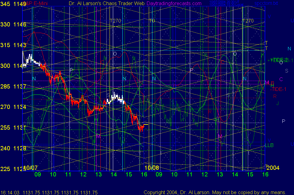Image resolution: width=294 pixels, height=195 pixels.
Task: Click the T0 marker label
Action: (152, 21)
